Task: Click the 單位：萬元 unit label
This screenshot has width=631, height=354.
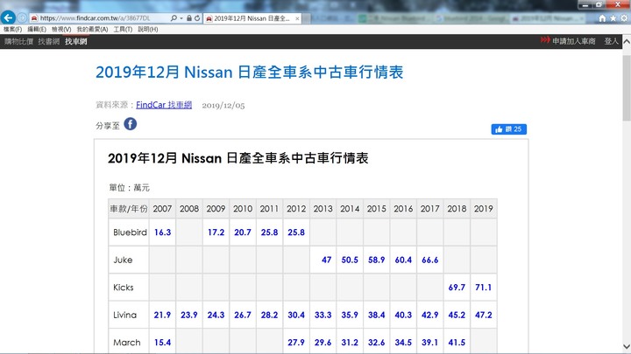Action: pyautogui.click(x=129, y=187)
